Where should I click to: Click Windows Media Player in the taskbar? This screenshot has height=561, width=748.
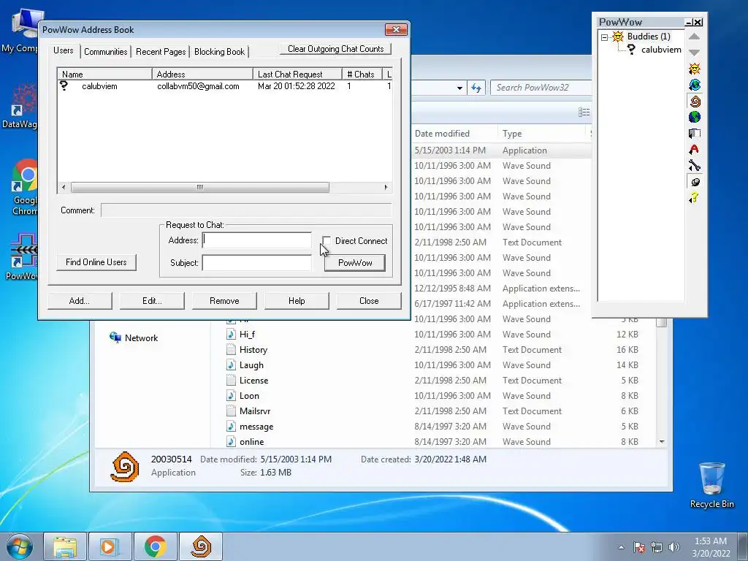pos(110,546)
